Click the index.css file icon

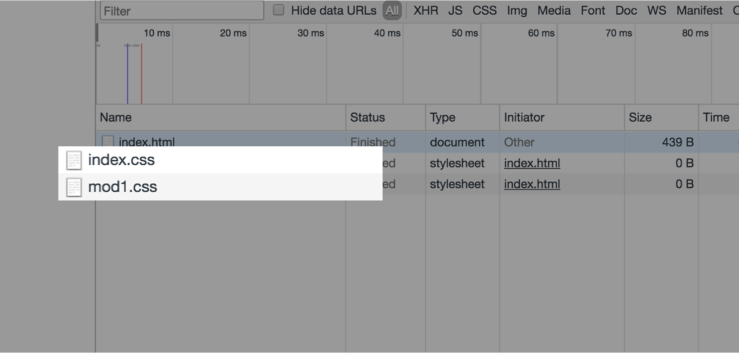coord(73,160)
